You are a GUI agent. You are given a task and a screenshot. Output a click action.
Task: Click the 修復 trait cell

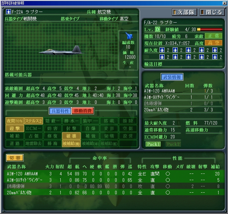(52, 136)
